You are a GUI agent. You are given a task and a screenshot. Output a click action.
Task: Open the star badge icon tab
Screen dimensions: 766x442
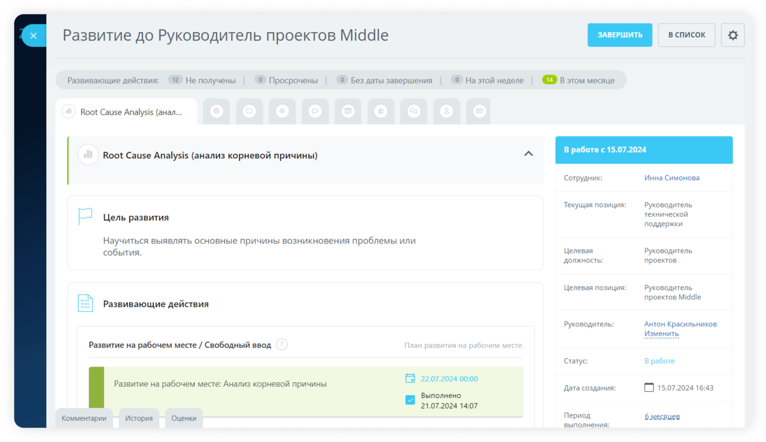381,111
